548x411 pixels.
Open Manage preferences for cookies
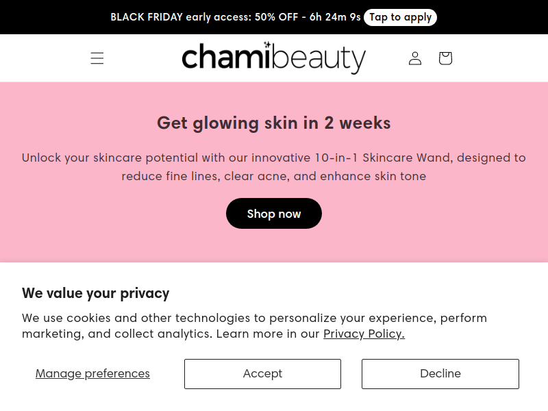tap(92, 373)
